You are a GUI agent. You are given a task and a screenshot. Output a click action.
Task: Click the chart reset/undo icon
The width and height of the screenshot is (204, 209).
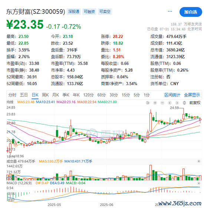148,103
